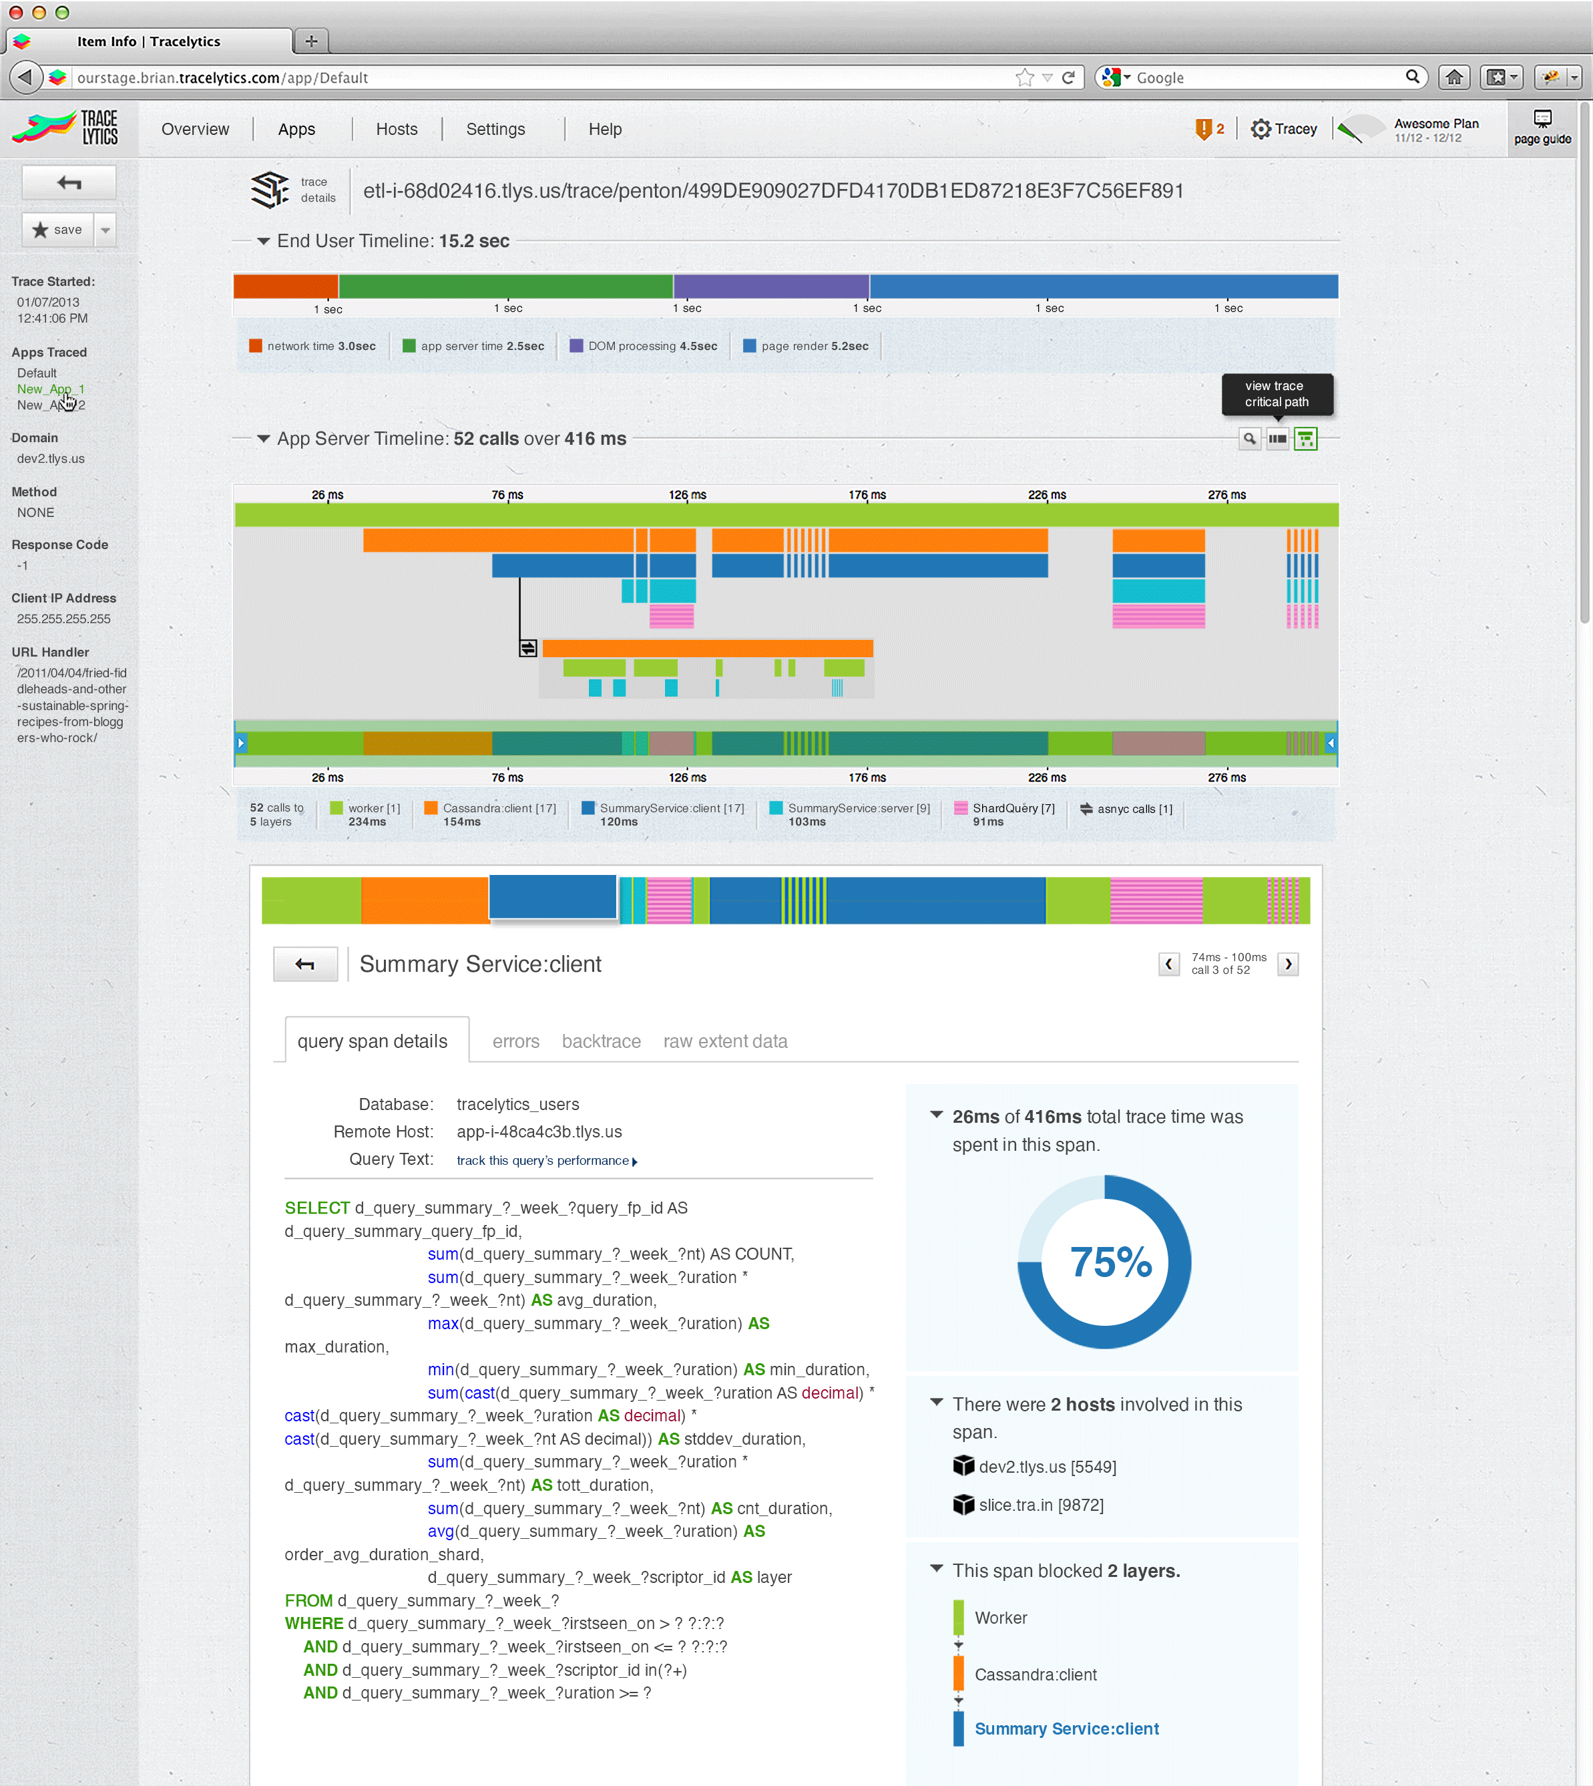Collapse the End User Timeline section
This screenshot has height=1786, width=1593.
(262, 240)
